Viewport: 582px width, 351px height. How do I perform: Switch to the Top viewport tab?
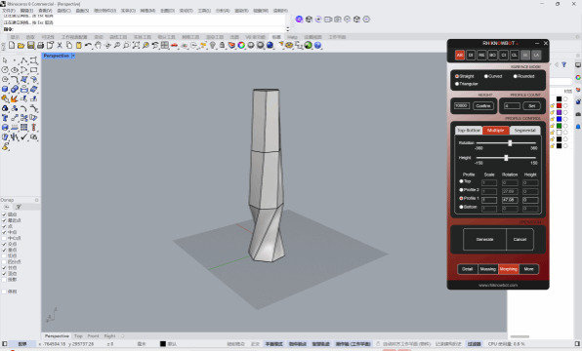click(x=78, y=336)
